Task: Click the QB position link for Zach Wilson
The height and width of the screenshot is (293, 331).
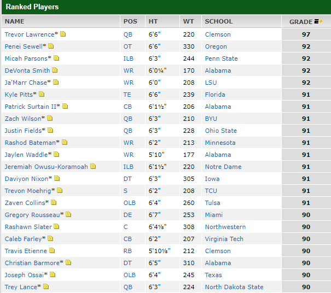Action: (128, 119)
